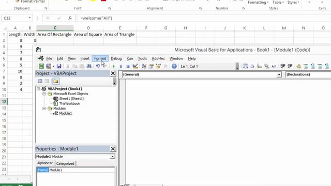Image resolution: width=331 pixels, height=186 pixels.
Task: Open the Standard toolbar options arrow
Action: [x=237, y=67]
